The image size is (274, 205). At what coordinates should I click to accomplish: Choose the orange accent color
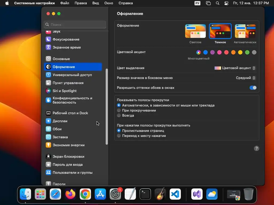pyautogui.click(x=233, y=52)
